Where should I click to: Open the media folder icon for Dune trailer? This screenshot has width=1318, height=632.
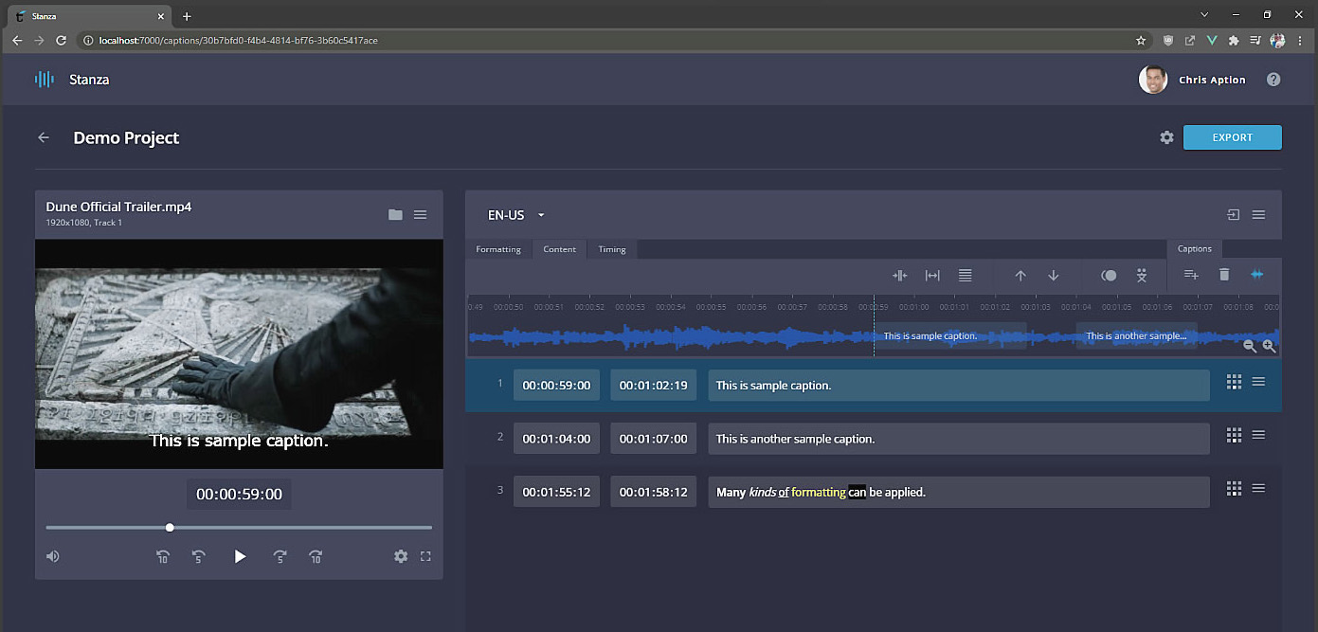(x=395, y=215)
